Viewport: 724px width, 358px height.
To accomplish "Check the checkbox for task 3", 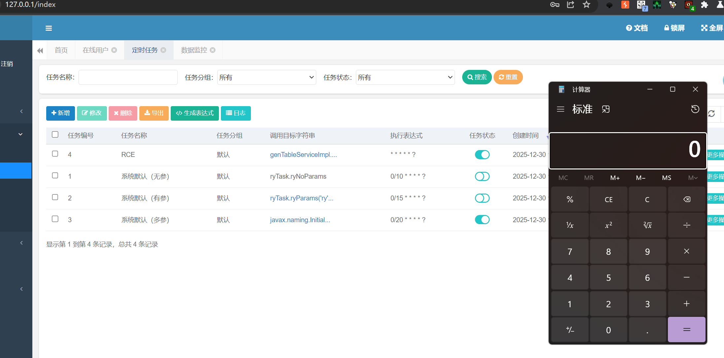I will (x=55, y=219).
